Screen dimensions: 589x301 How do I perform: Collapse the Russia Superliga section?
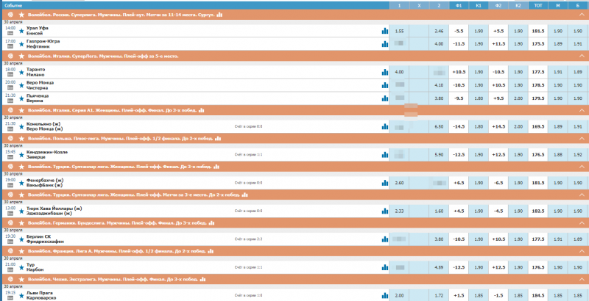(581, 15)
